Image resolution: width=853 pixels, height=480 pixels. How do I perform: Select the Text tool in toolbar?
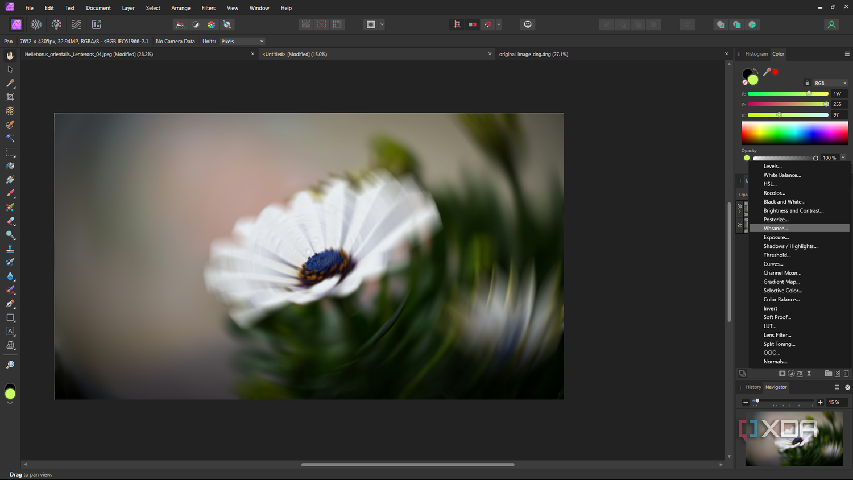pyautogui.click(x=10, y=332)
